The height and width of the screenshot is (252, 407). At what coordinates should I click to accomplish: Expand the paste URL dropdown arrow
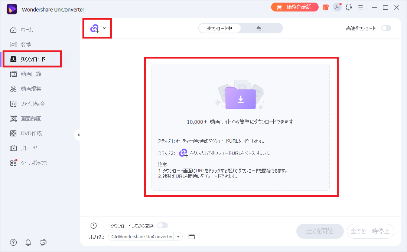pos(104,28)
